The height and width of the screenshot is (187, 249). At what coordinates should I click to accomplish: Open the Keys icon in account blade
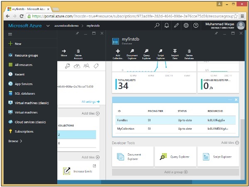pos(68,66)
